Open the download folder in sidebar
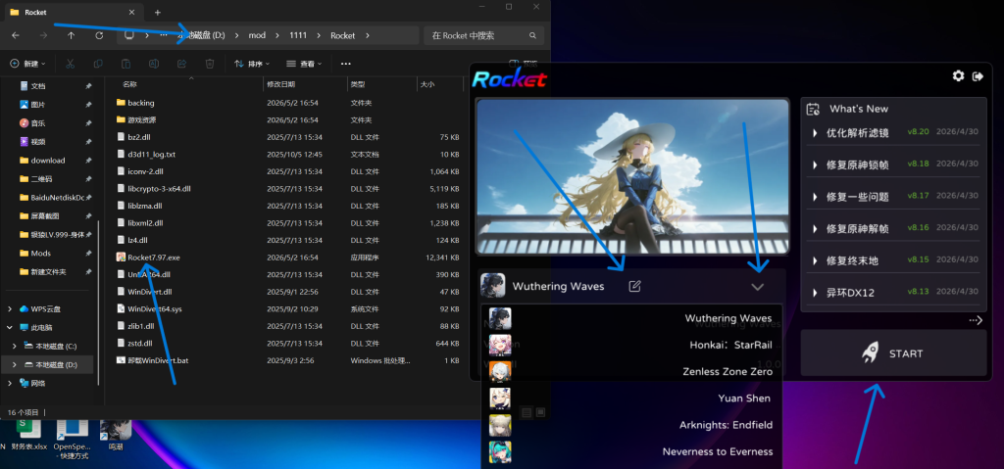This screenshot has height=469, width=1004. pyautogui.click(x=48, y=160)
